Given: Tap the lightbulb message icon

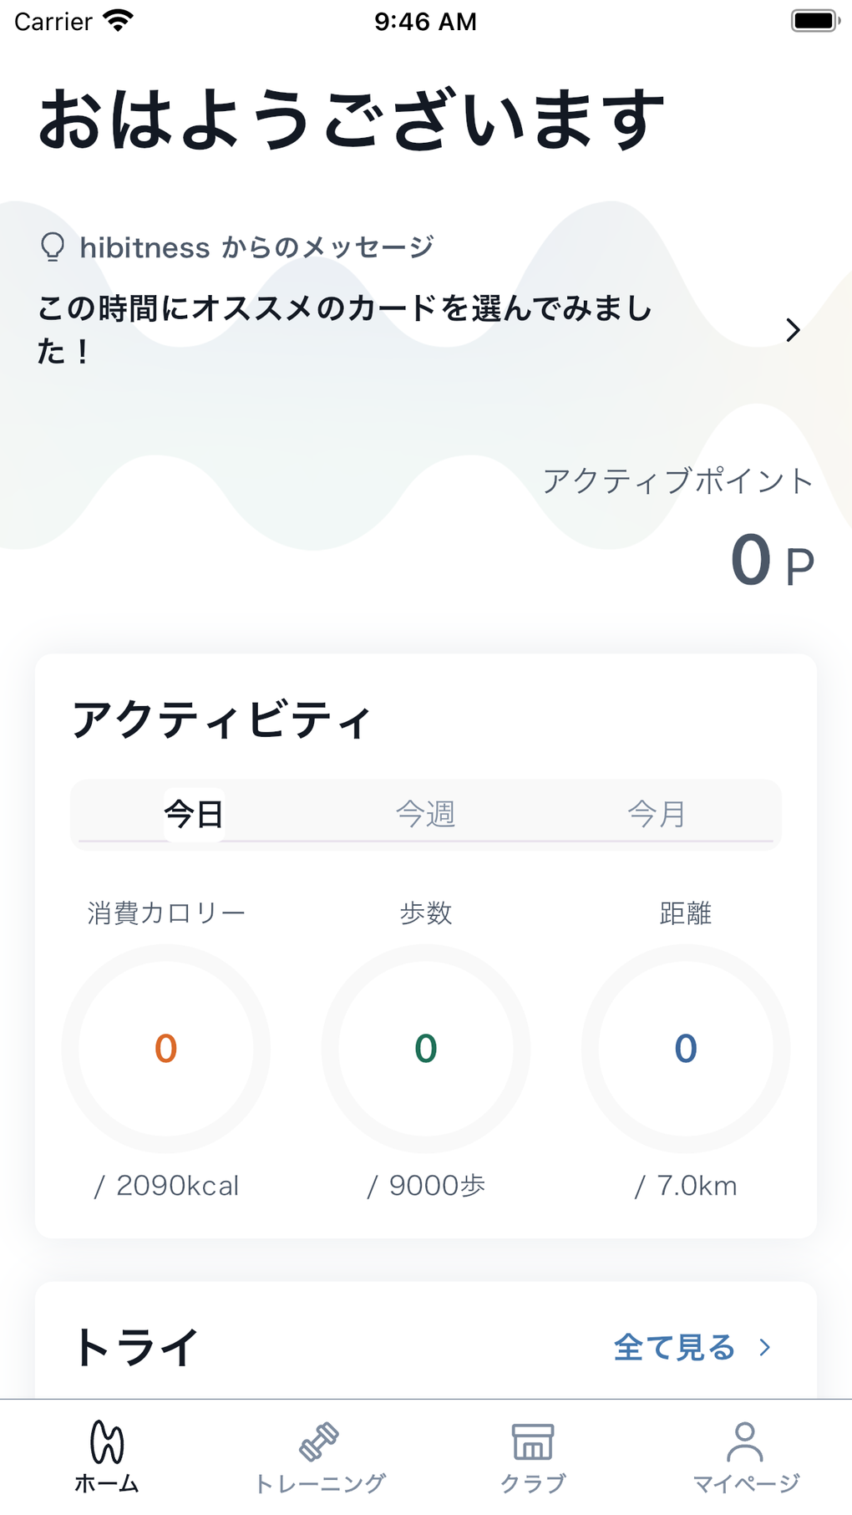Looking at the screenshot, I should (53, 247).
